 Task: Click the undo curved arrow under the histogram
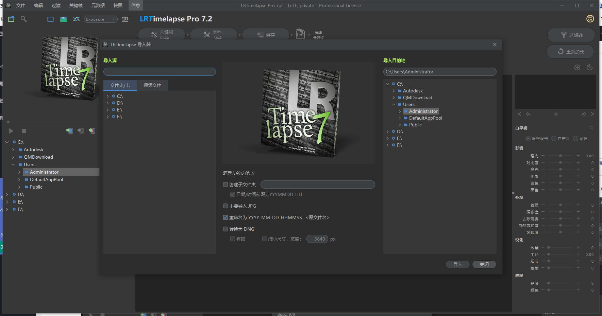(x=528, y=114)
